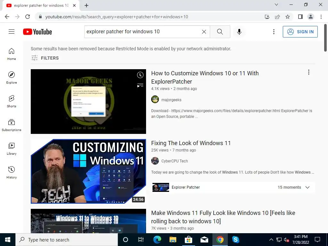Open a new Chrome tab

pyautogui.click(x=86, y=6)
